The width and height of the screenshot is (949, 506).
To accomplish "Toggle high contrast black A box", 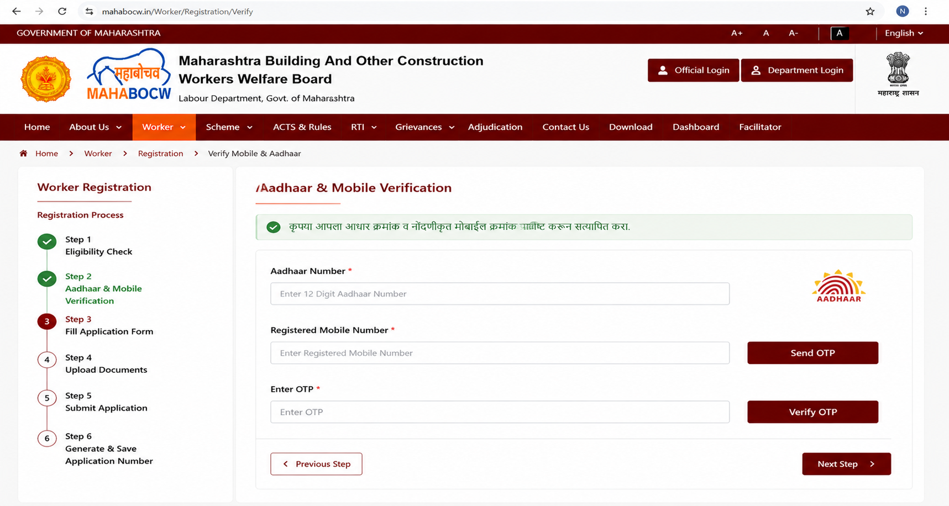I will pyautogui.click(x=840, y=33).
